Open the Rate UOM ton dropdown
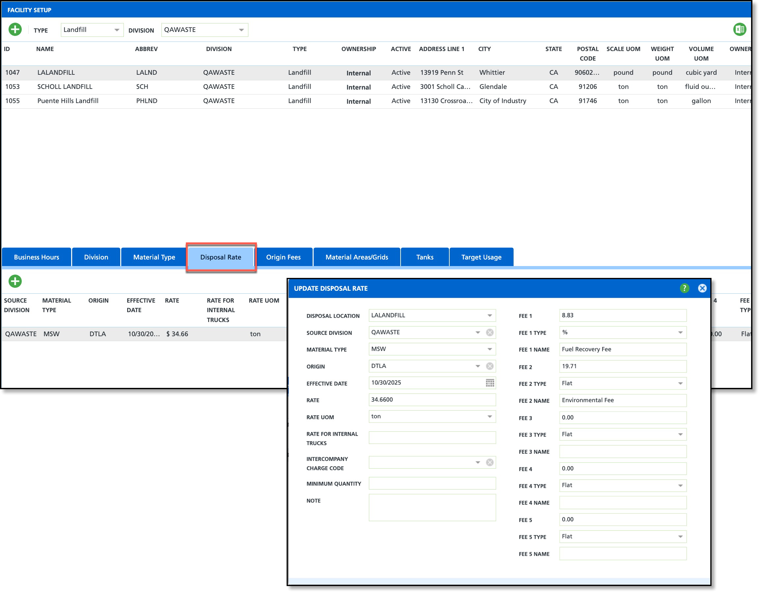The image size is (759, 594). point(490,417)
